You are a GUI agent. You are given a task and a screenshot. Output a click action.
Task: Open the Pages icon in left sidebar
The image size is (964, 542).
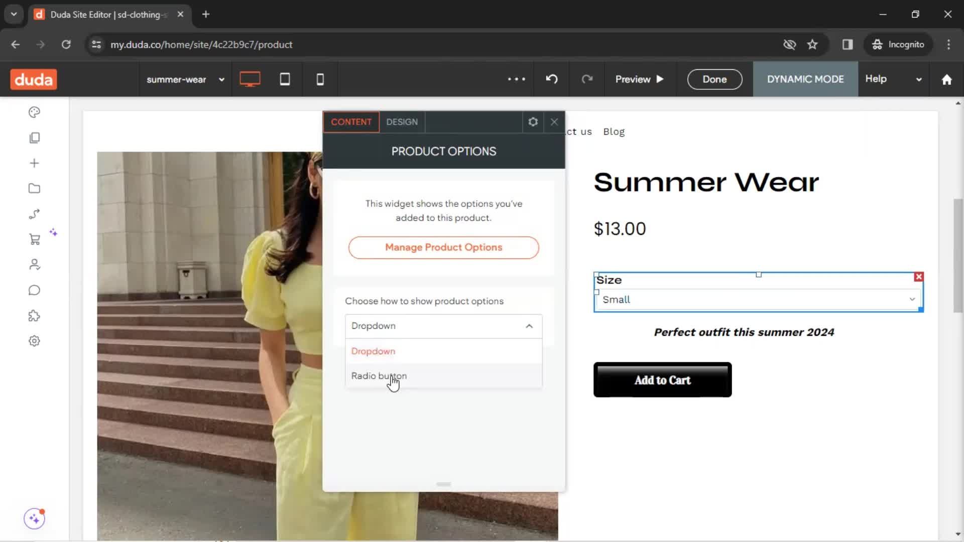click(x=34, y=138)
